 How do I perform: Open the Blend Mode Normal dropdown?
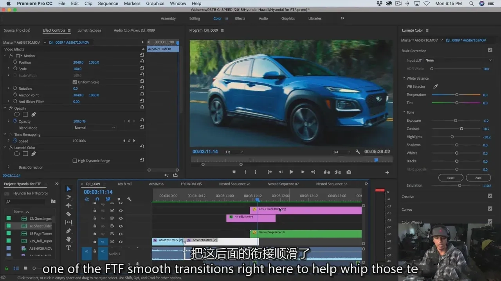pyautogui.click(x=94, y=128)
